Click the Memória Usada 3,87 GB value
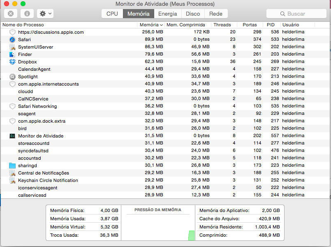 [x=109, y=219]
